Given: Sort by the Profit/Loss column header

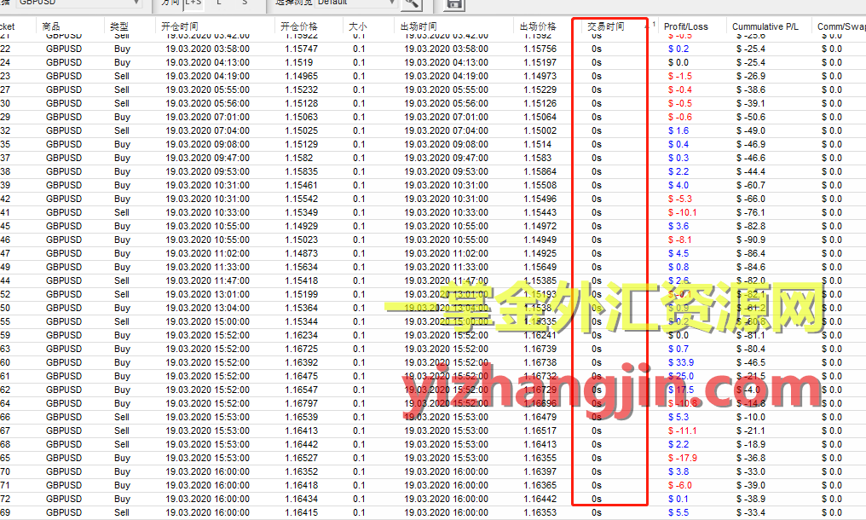Looking at the screenshot, I should 686,26.
